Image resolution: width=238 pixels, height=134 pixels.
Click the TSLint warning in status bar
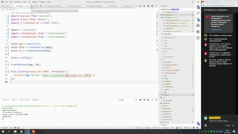point(179,128)
